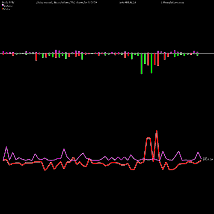The image size is (214, 214).
Task: Click the price value label ending in '.00'
Action: click(208, 160)
